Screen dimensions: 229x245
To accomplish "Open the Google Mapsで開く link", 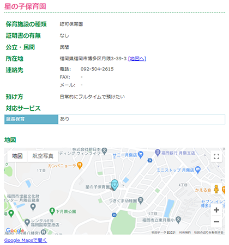I will tap(26, 240).
